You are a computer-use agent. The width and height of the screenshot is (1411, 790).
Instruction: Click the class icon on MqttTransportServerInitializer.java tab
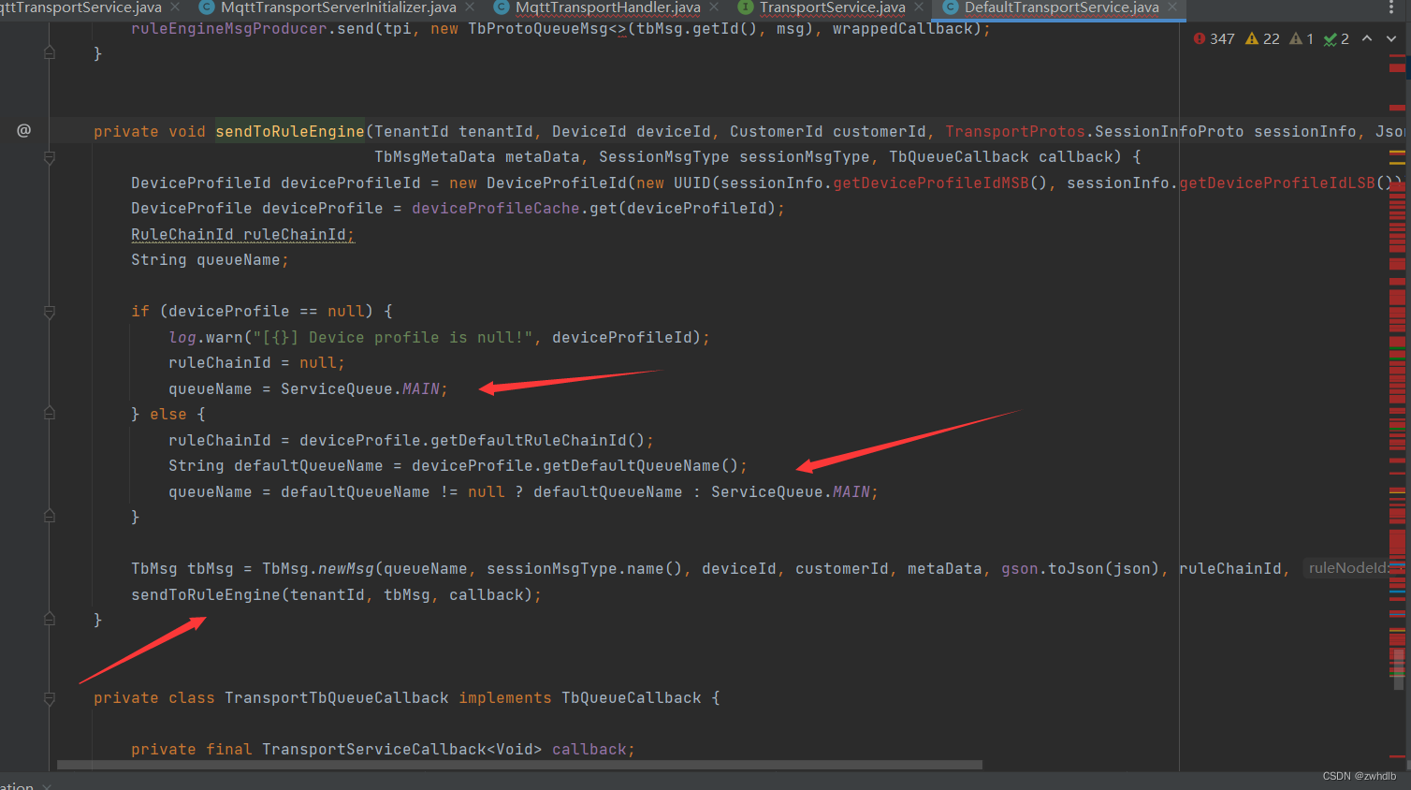point(207,7)
